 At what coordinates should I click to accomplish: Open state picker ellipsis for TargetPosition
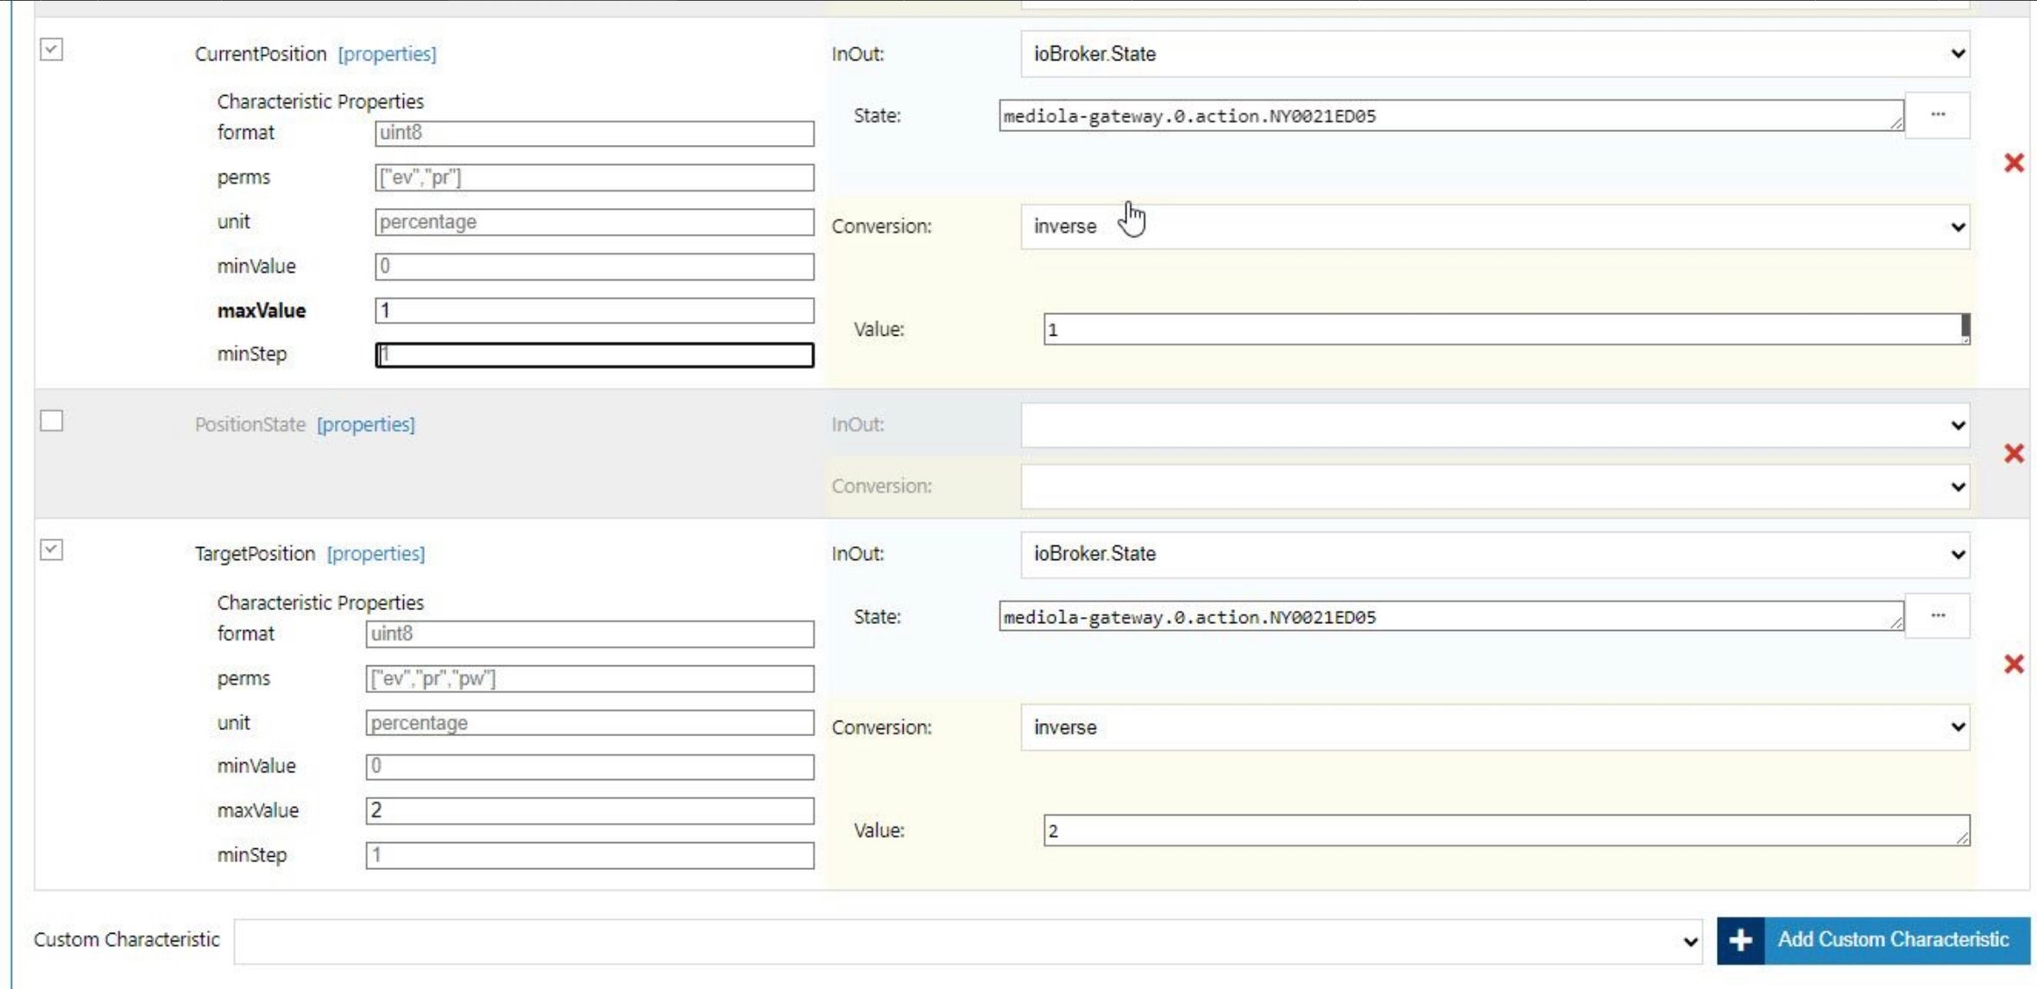pos(1937,616)
